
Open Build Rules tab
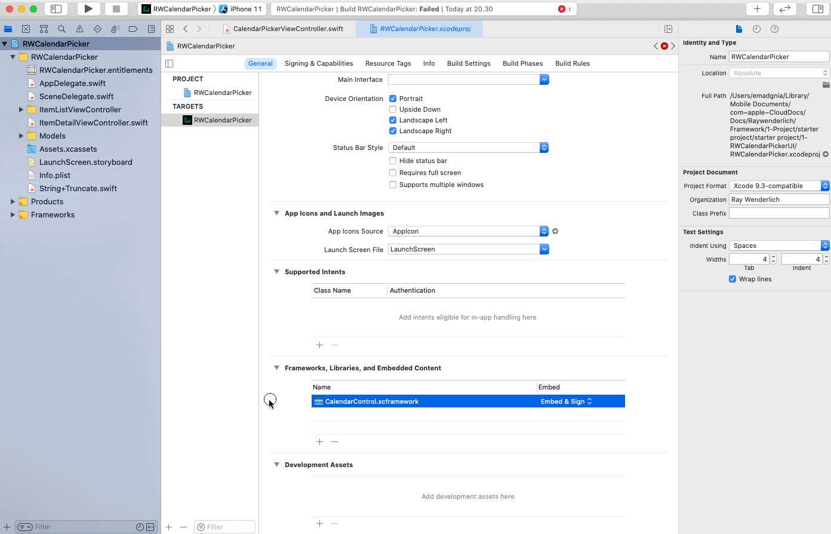pos(573,63)
